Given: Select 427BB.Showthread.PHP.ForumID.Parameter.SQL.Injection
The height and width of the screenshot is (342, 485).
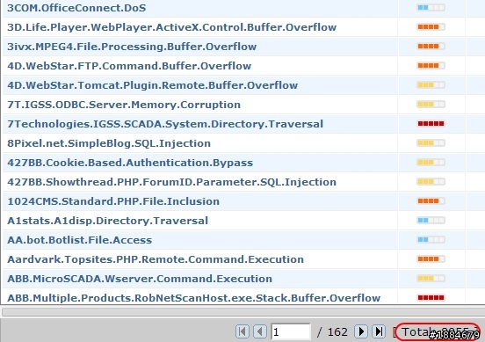Looking at the screenshot, I should click(171, 182).
